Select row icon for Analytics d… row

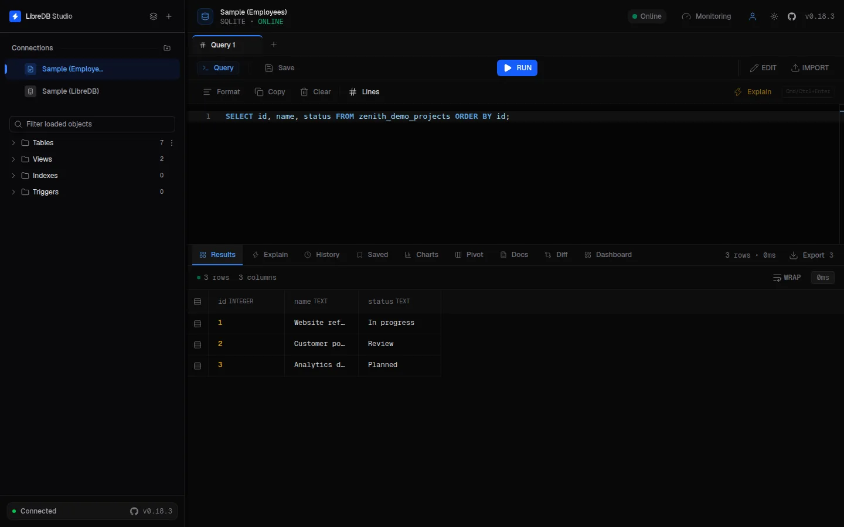(198, 365)
